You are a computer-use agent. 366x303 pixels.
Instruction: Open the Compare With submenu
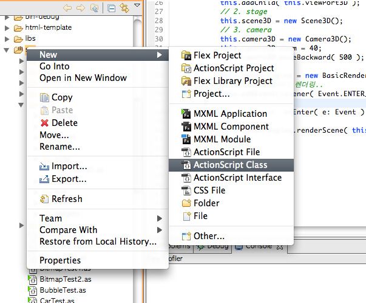tap(98, 230)
